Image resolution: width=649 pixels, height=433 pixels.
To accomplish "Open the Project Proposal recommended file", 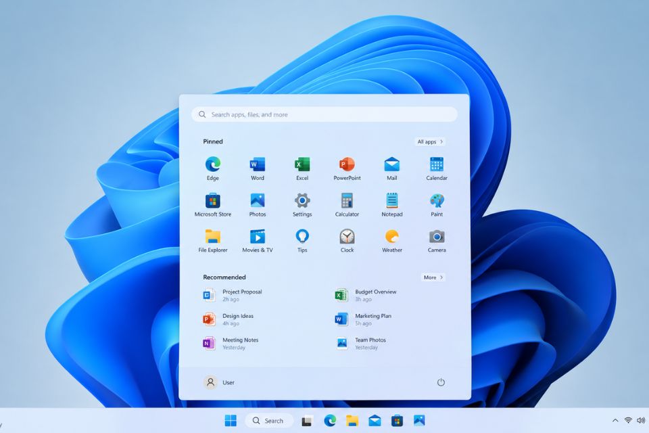I will [x=233, y=296].
